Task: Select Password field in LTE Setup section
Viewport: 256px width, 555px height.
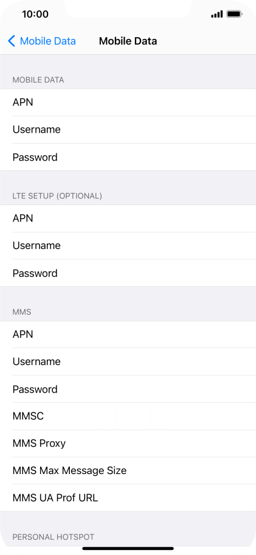Action: tap(128, 273)
